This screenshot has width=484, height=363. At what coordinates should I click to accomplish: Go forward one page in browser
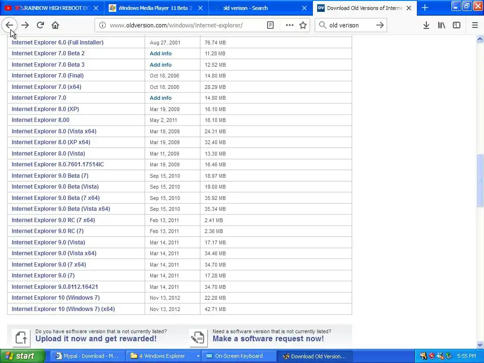tap(25, 25)
